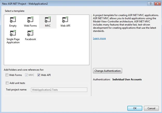Open the Learn more link
This screenshot has height=113, width=162.
click(99, 38)
